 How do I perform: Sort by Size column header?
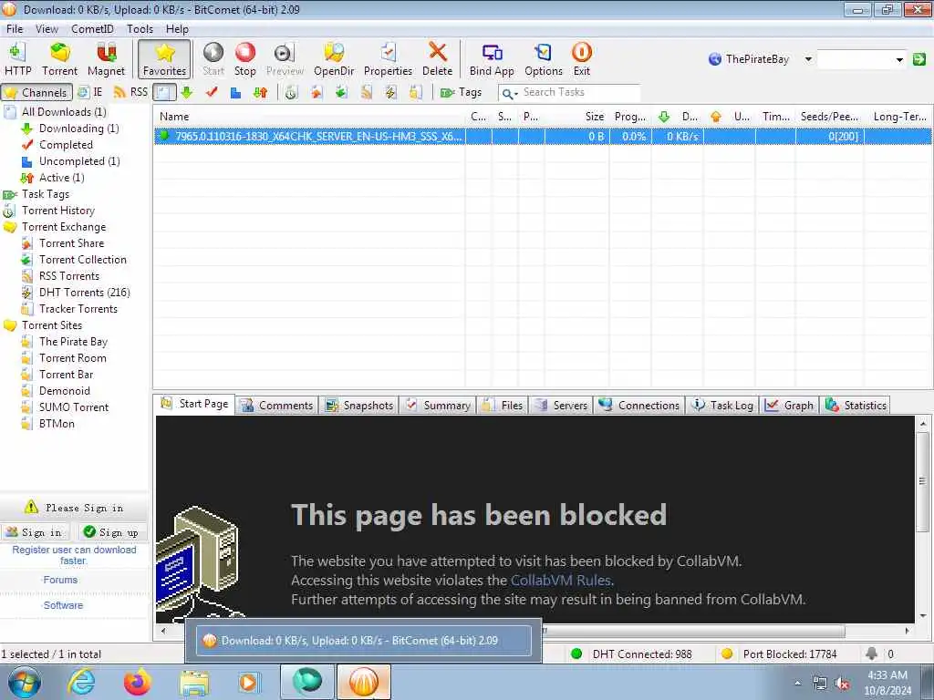pos(577,117)
